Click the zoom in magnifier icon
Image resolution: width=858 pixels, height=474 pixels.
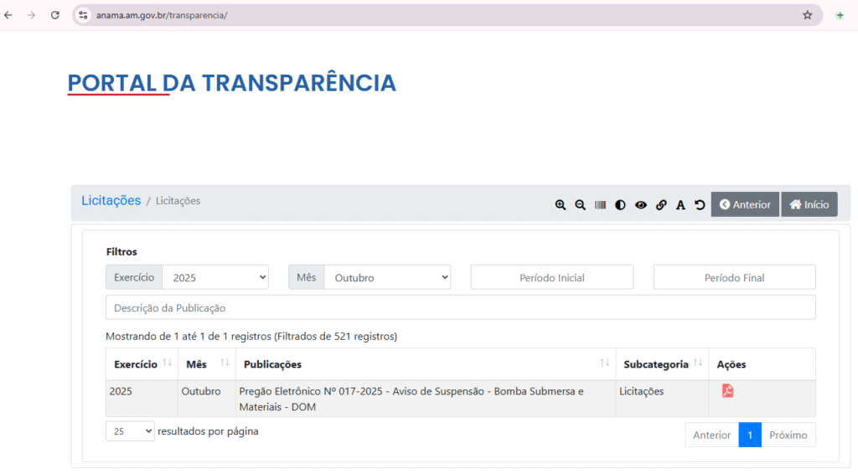click(561, 205)
